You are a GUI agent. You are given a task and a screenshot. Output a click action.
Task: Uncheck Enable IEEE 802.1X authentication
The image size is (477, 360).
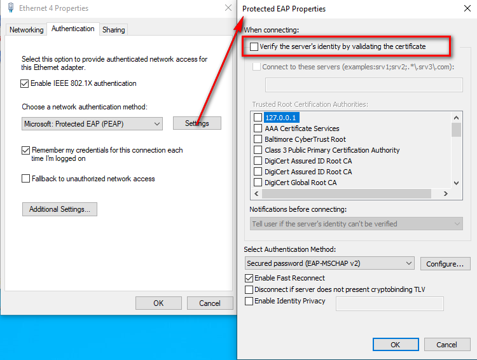[x=25, y=83]
